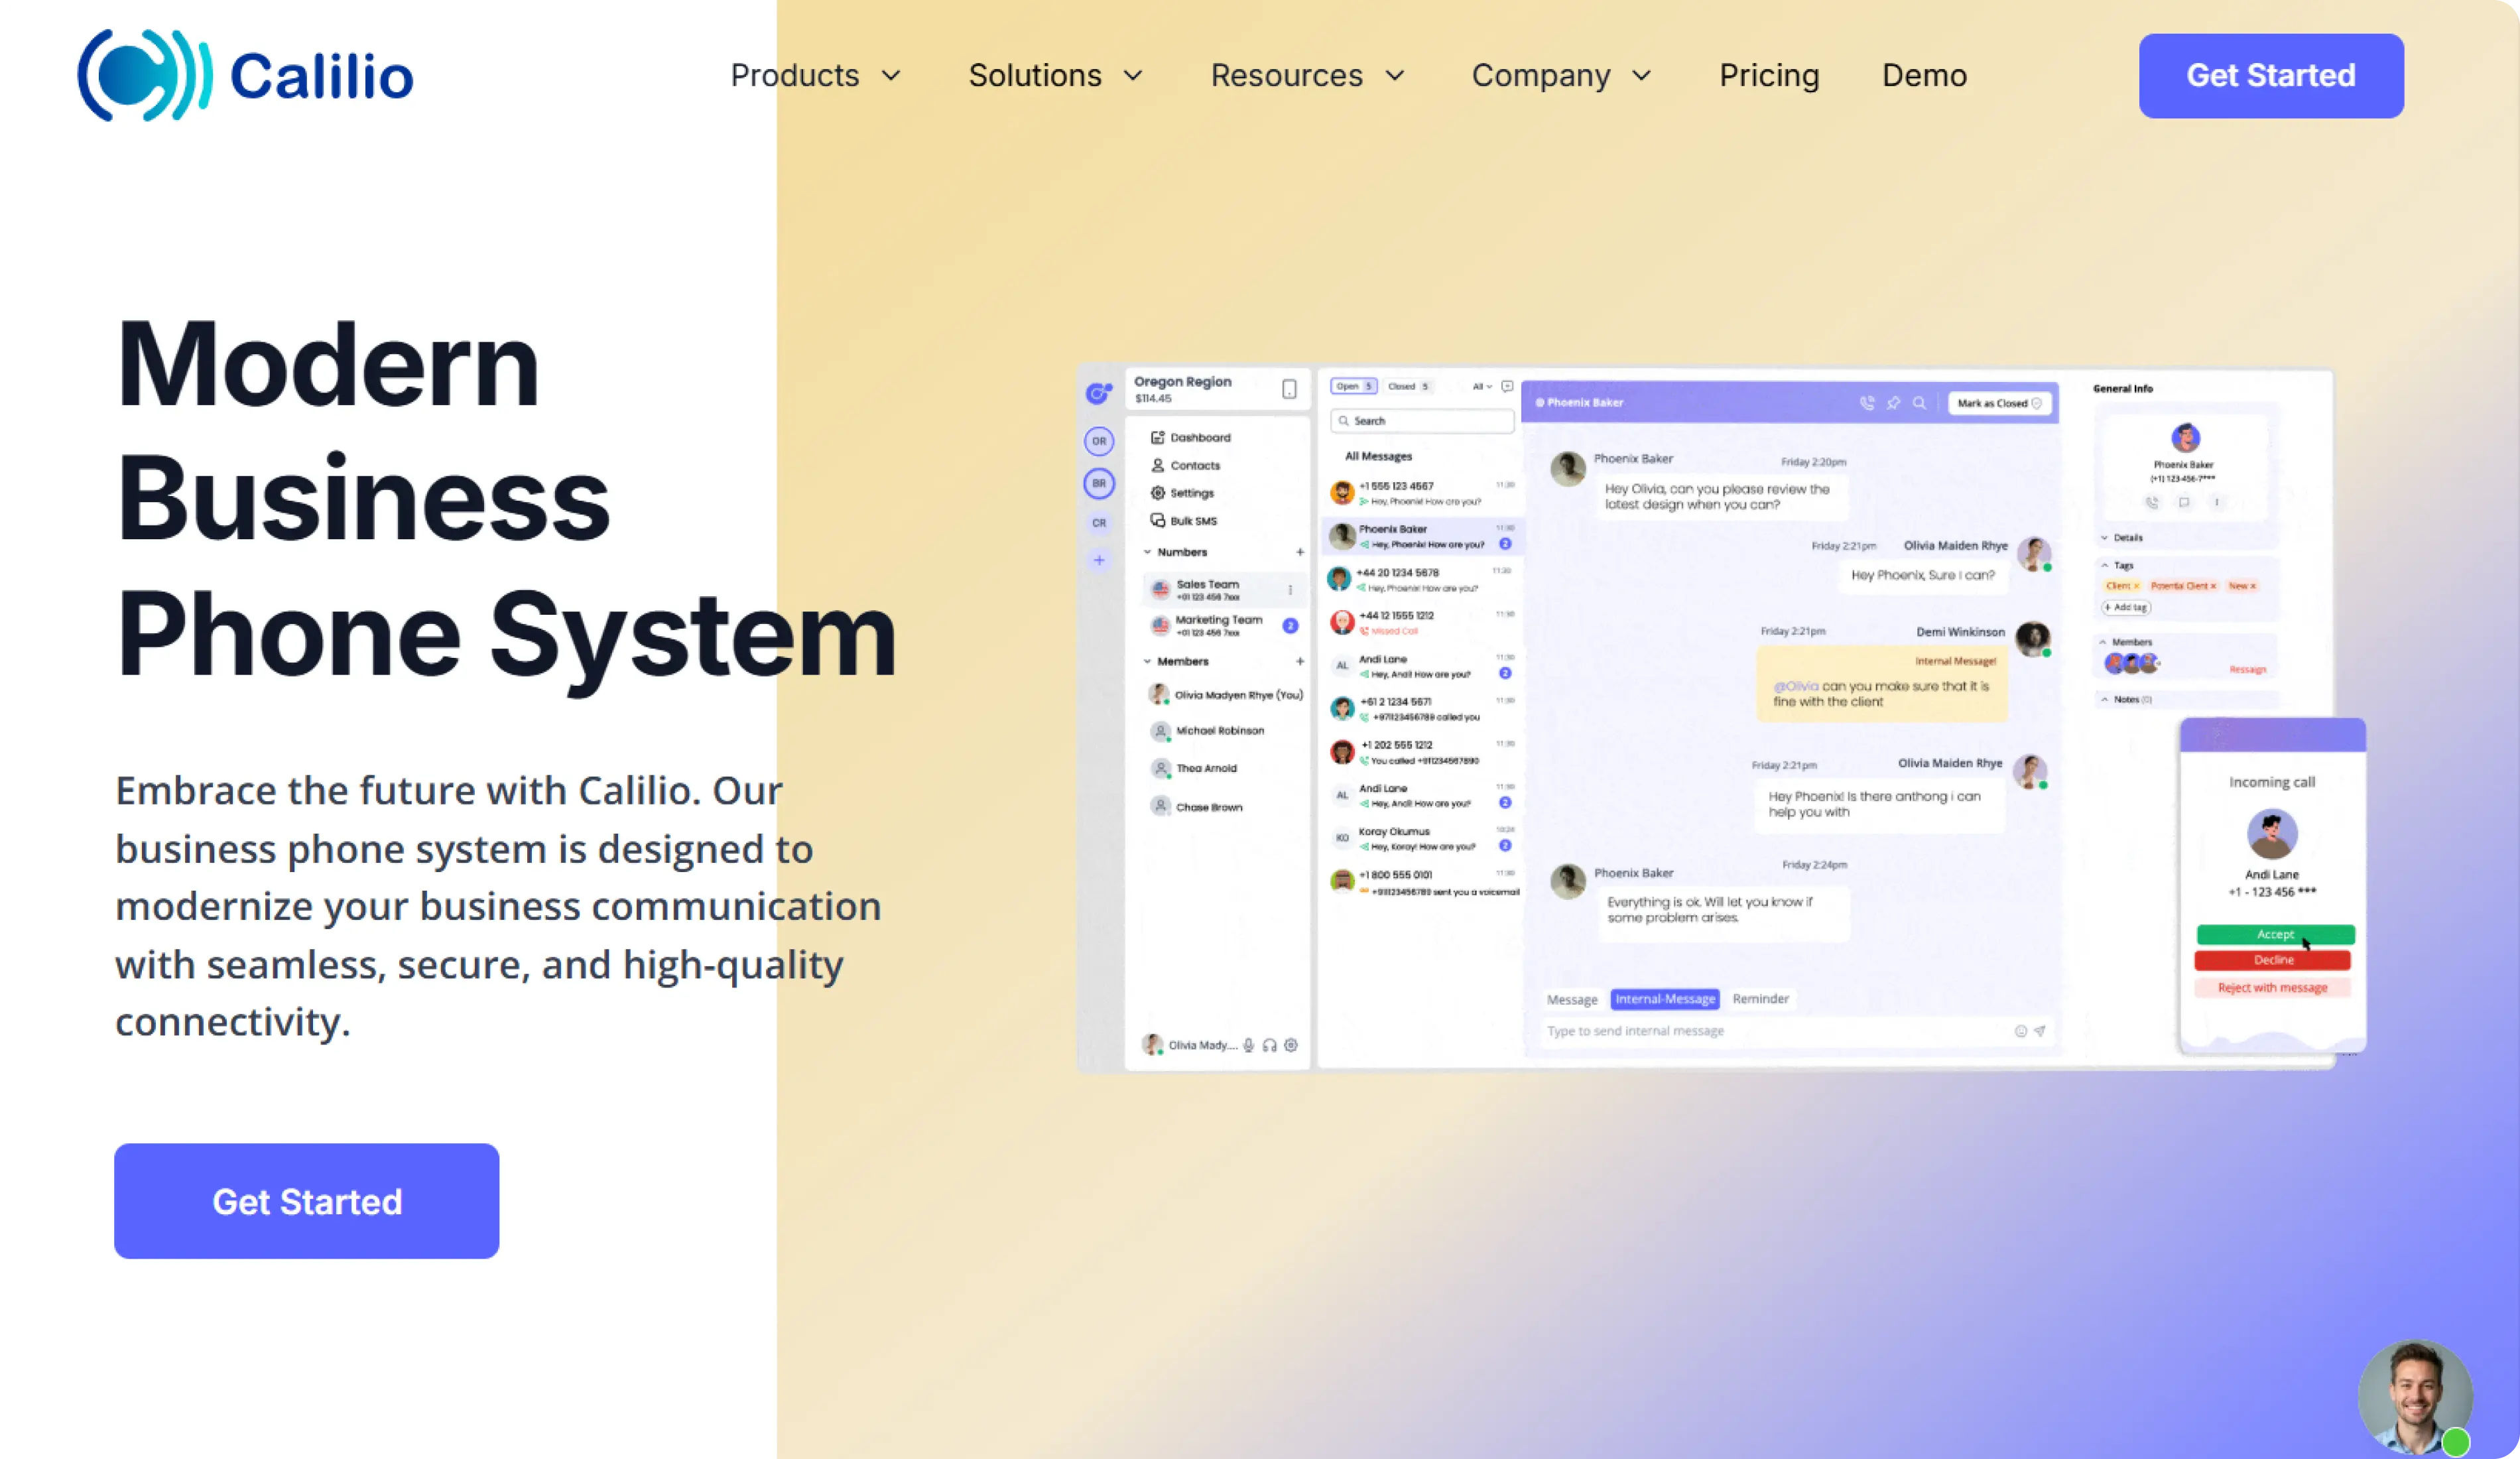This screenshot has height=1459, width=2520.
Task: Click the Reassign link
Action: (2247, 669)
